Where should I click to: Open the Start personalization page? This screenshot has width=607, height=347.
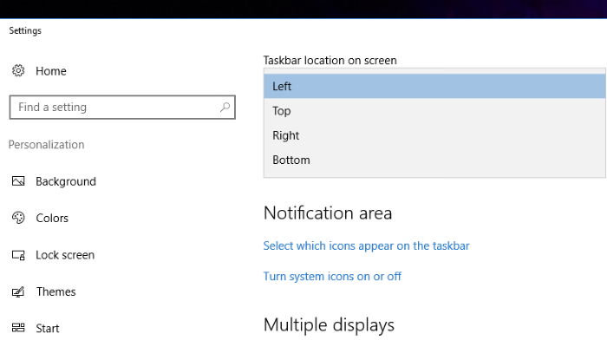pyautogui.click(x=47, y=329)
